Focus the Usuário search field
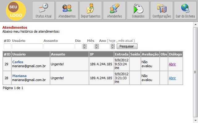 (27, 46)
